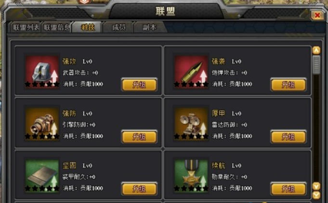Upgrade the 坚固 armor durability

point(139,189)
